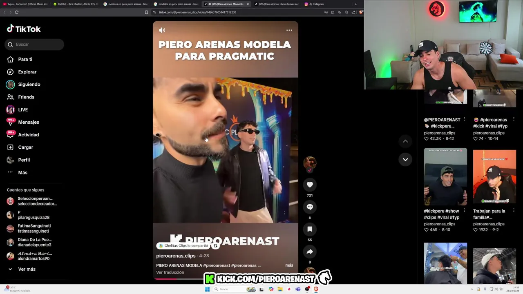
Task: Open the Para ti feed
Action: click(25, 60)
